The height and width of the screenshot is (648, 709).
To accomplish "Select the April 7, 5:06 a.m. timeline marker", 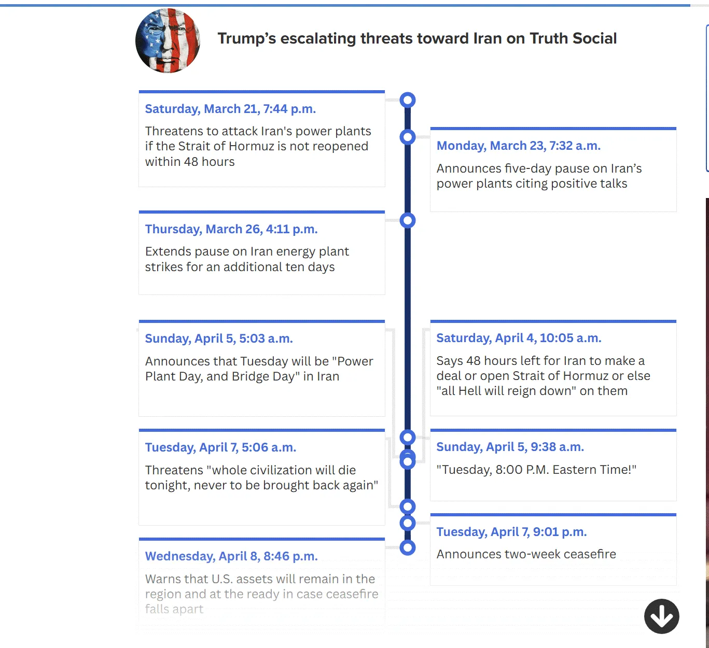I will (408, 506).
